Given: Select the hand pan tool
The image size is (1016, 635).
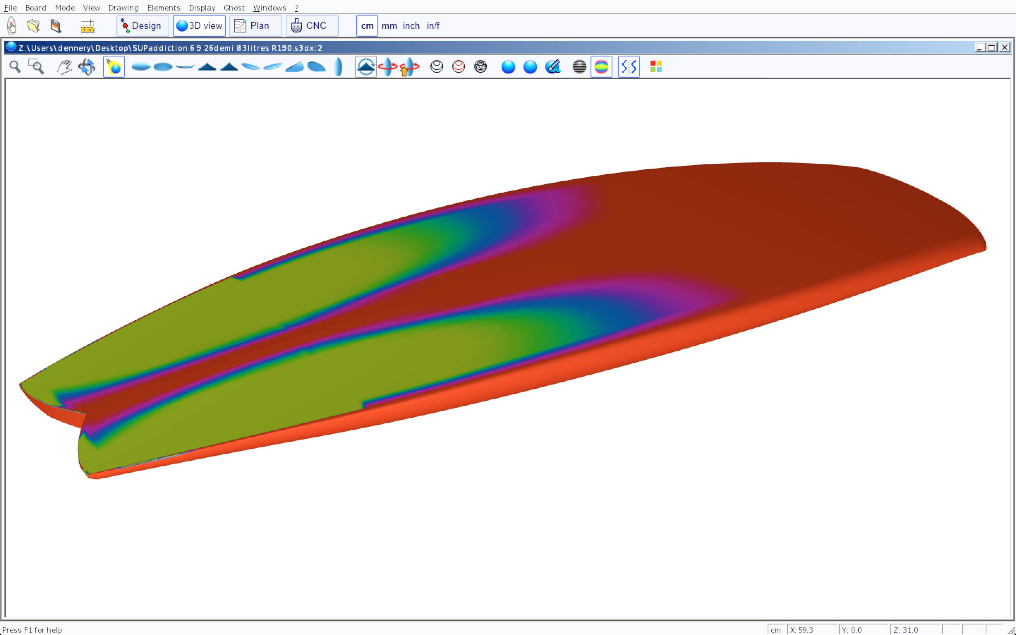Looking at the screenshot, I should [x=64, y=67].
